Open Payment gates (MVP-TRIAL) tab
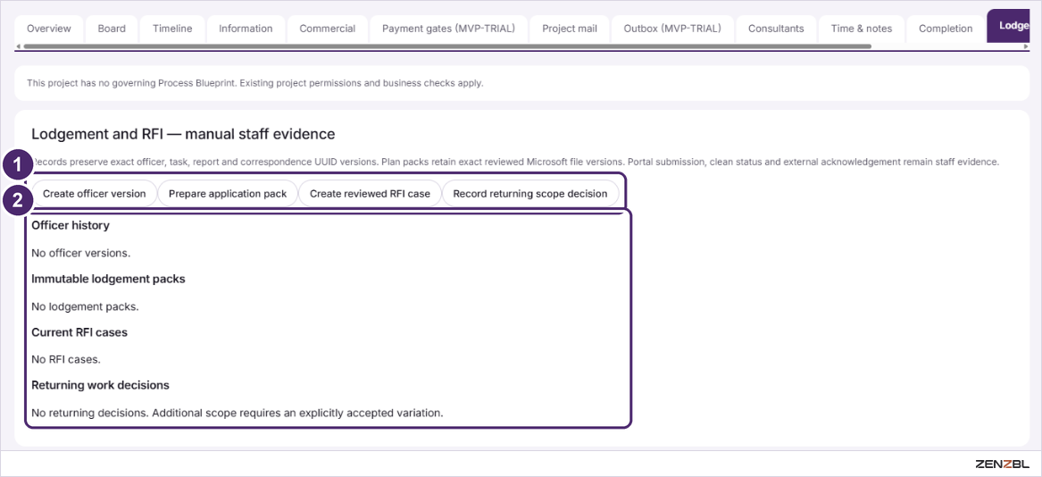The width and height of the screenshot is (1042, 477). click(448, 29)
